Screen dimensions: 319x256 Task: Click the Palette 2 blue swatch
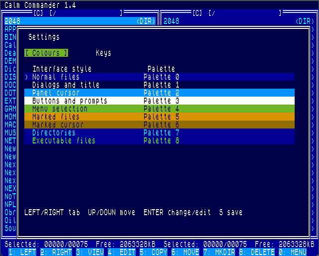(x=161, y=93)
